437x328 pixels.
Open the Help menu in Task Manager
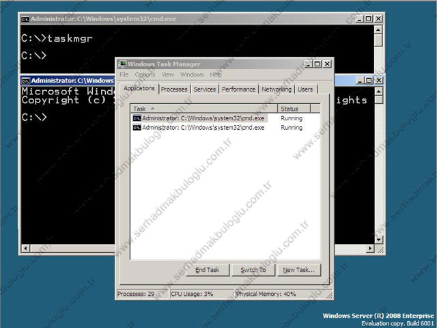point(216,74)
